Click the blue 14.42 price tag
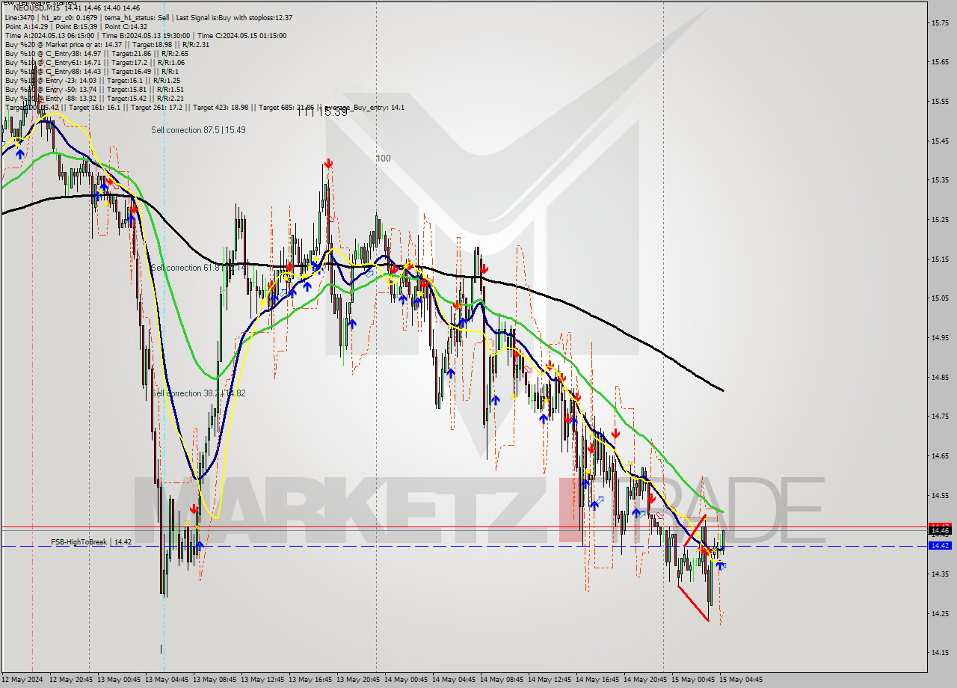This screenshot has width=957, height=688. click(x=939, y=545)
